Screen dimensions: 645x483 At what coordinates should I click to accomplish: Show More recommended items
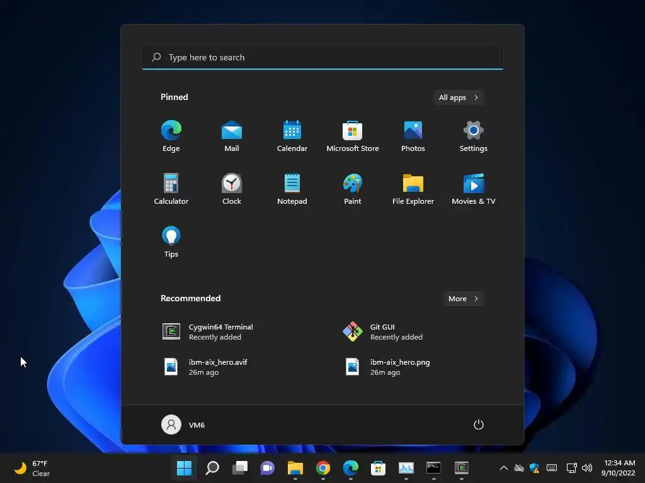(x=463, y=299)
